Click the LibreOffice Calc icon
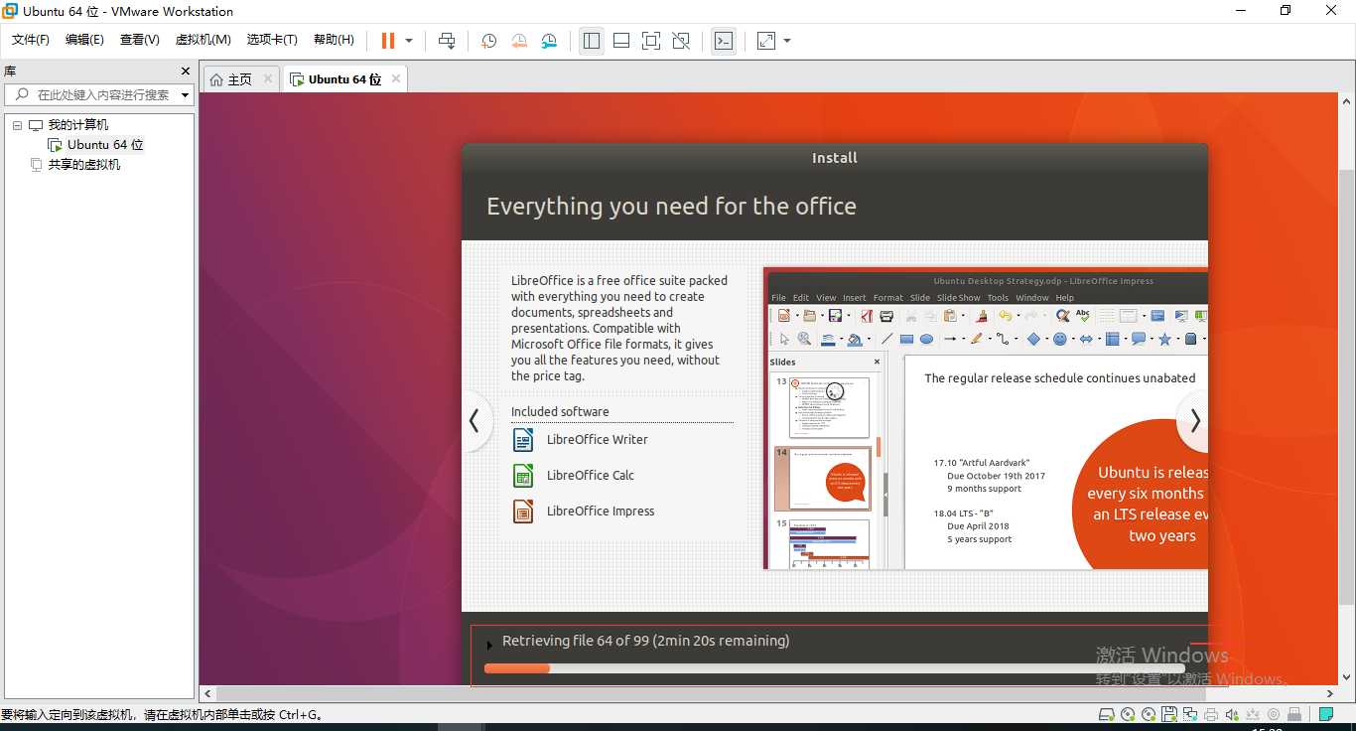The image size is (1356, 731). click(523, 476)
